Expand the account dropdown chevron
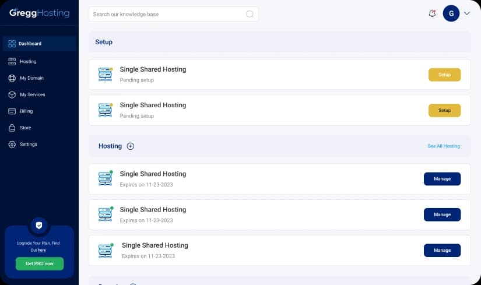481x285 pixels. (x=467, y=13)
